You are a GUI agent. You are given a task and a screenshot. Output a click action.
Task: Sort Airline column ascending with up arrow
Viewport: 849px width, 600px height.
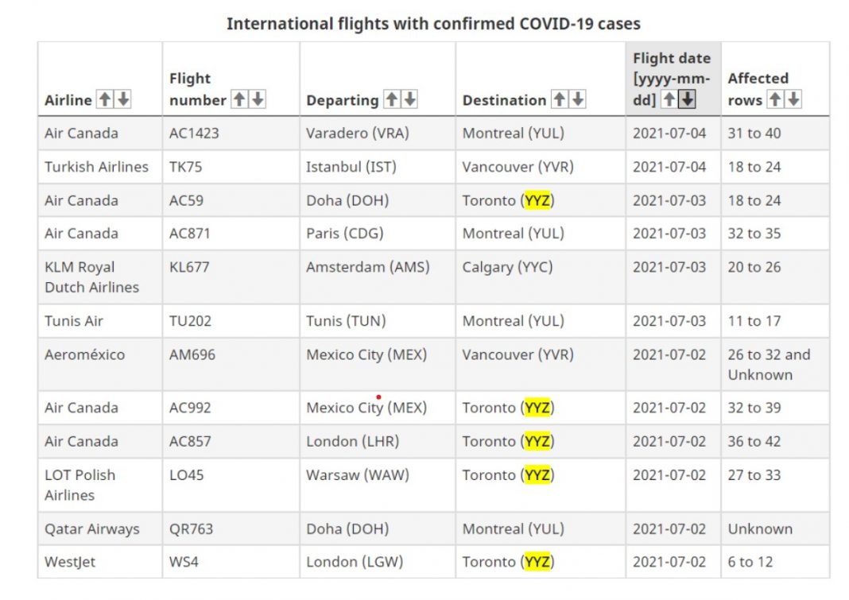pyautogui.click(x=104, y=100)
